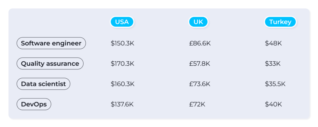The height and width of the screenshot is (127, 318).
Task: Click the $150.3K USA software engineer salary
Action: click(x=122, y=43)
